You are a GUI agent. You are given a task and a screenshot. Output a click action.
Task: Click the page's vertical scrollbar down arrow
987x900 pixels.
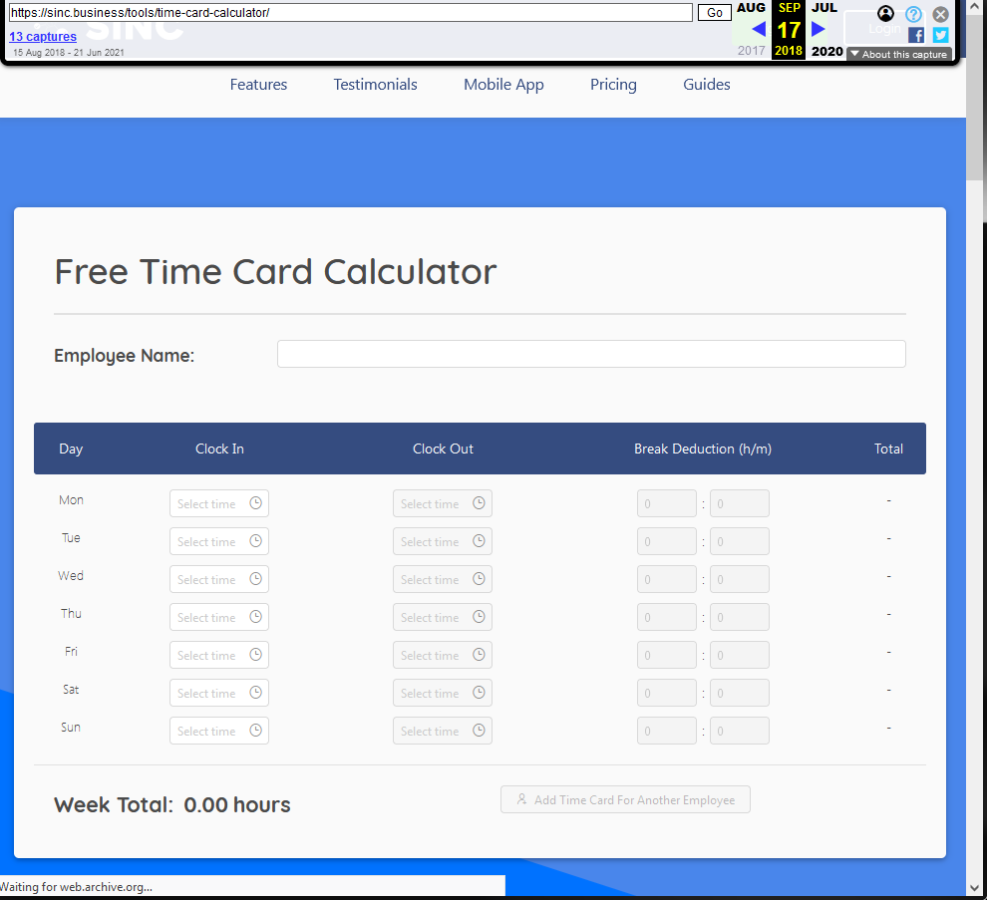point(975,887)
